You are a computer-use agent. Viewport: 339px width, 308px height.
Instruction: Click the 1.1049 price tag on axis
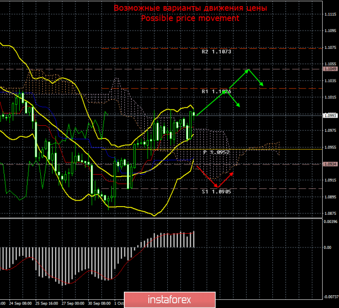click(330, 69)
